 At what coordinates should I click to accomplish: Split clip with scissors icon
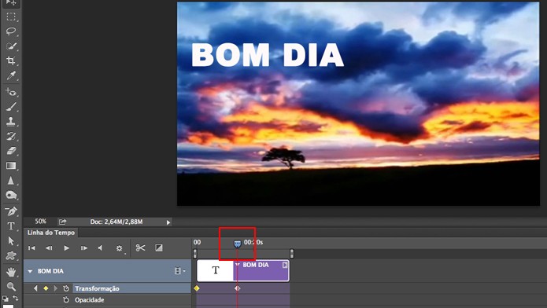141,247
